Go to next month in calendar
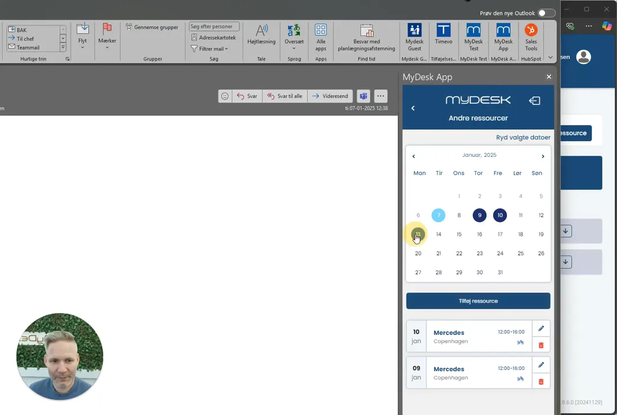The height and width of the screenshot is (415, 617). [543, 156]
